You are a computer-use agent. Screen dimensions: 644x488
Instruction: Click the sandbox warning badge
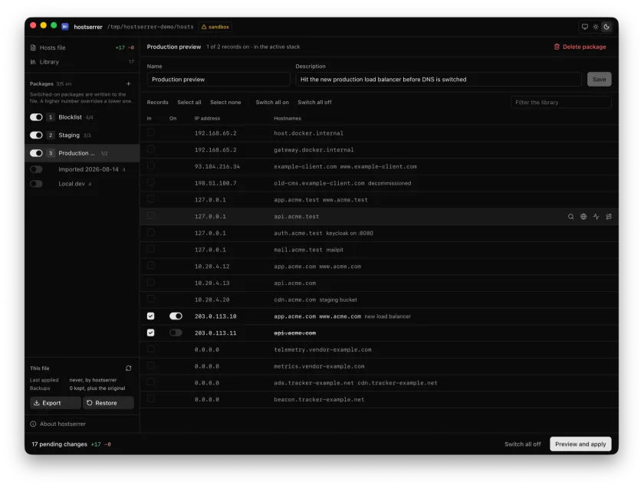tap(215, 27)
